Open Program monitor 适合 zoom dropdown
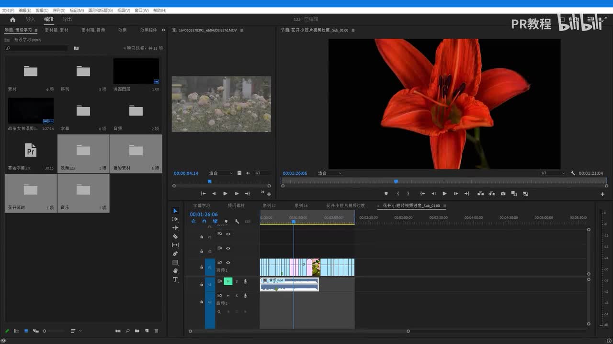613x344 pixels. (x=330, y=173)
